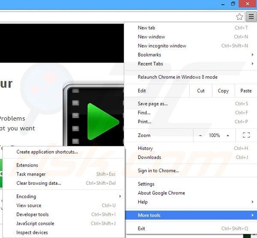Screen dimensions: 257x238
Task: Select About Google Chrome
Action: [x=191, y=193]
